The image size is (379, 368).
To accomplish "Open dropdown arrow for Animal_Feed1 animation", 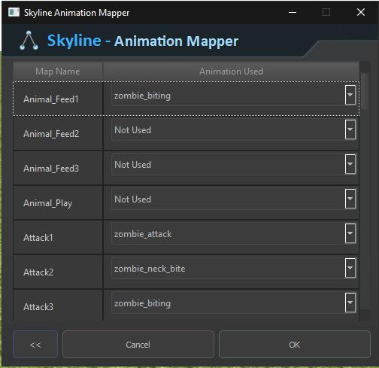I will coord(350,95).
